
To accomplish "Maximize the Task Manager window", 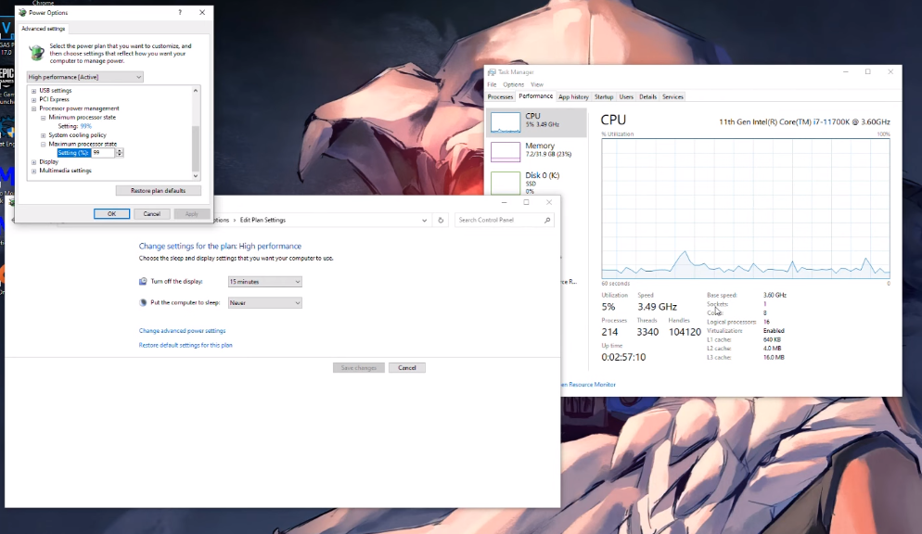I will [868, 71].
